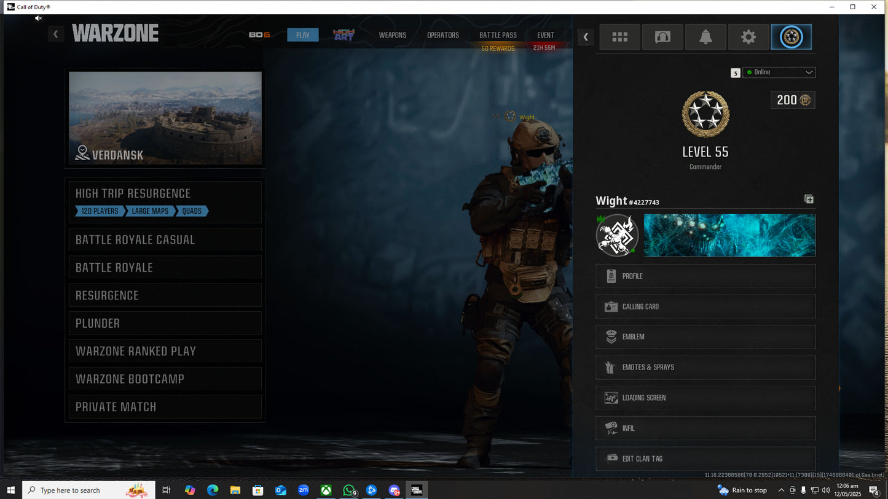The height and width of the screenshot is (499, 888).
Task: Toggle the mute speaker icon
Action: [38, 18]
